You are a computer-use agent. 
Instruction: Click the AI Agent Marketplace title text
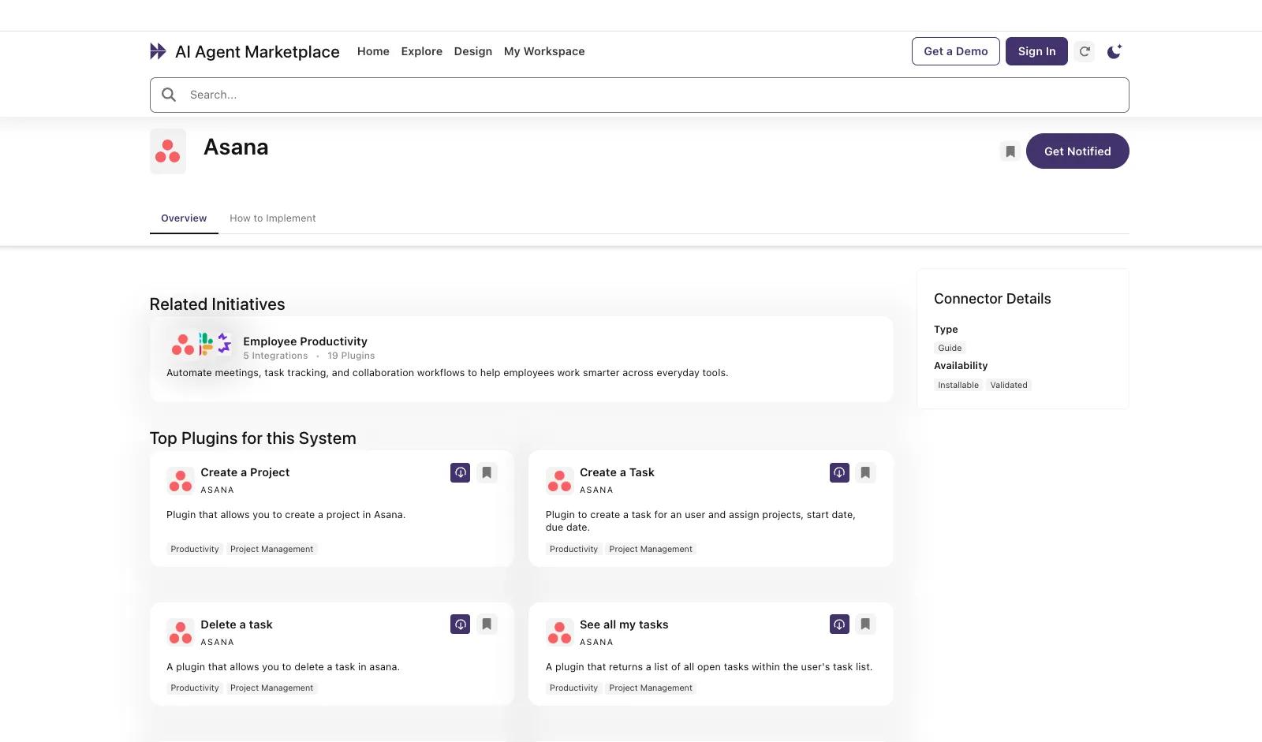(257, 52)
